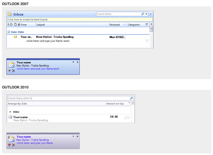The width and height of the screenshot is (213, 155).
Task: Click the scrollbar thumb in Outlook 2007 list
Action: 151,29
